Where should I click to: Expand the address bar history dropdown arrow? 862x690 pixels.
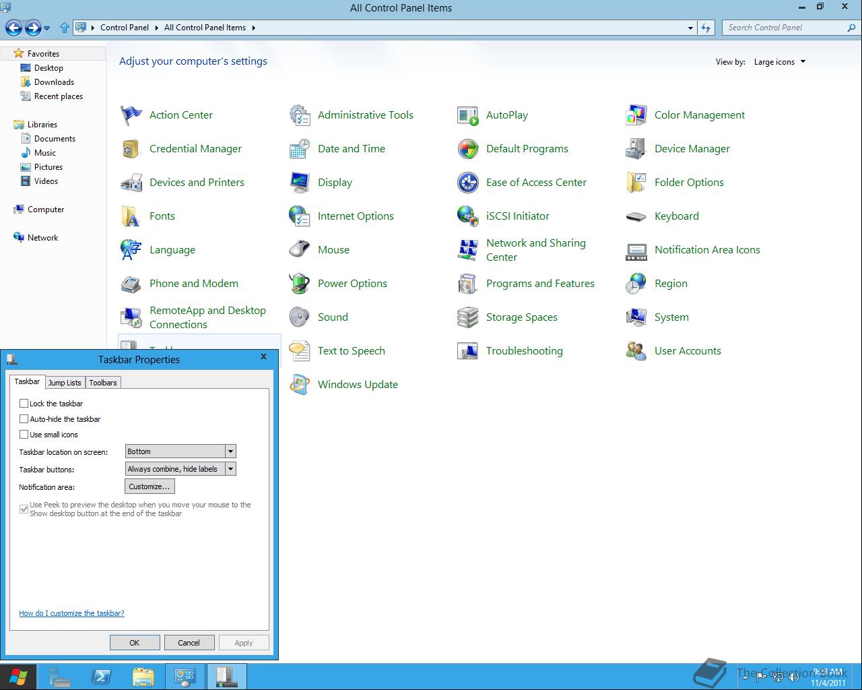pyautogui.click(x=690, y=28)
